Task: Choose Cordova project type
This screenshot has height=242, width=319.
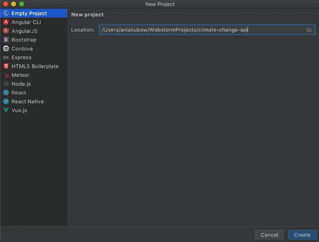Action: (22, 48)
